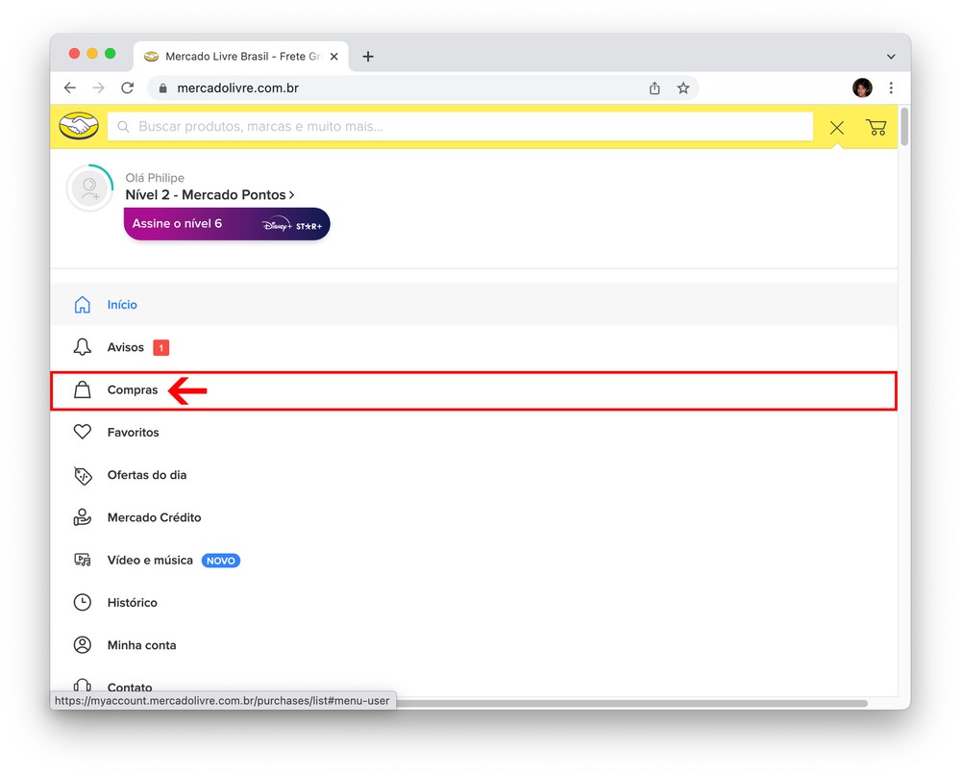961x776 pixels.
Task: Reload the page with refresh icon
Action: (x=128, y=88)
